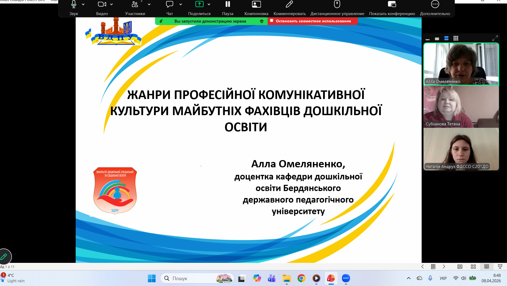Open the Чат panel
Screen dimensions: 507x286
(x=170, y=5)
